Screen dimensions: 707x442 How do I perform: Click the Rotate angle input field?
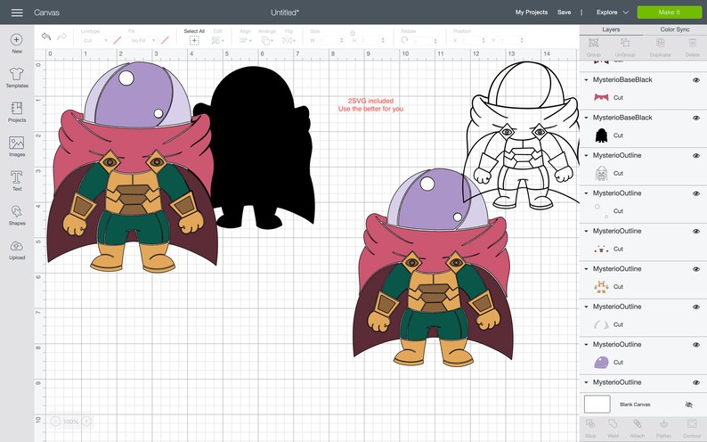click(425, 41)
